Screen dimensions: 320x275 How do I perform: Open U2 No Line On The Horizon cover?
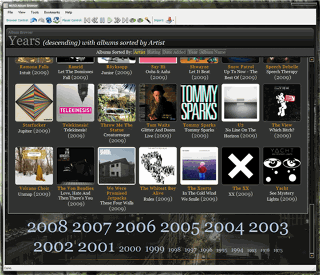tap(240, 102)
